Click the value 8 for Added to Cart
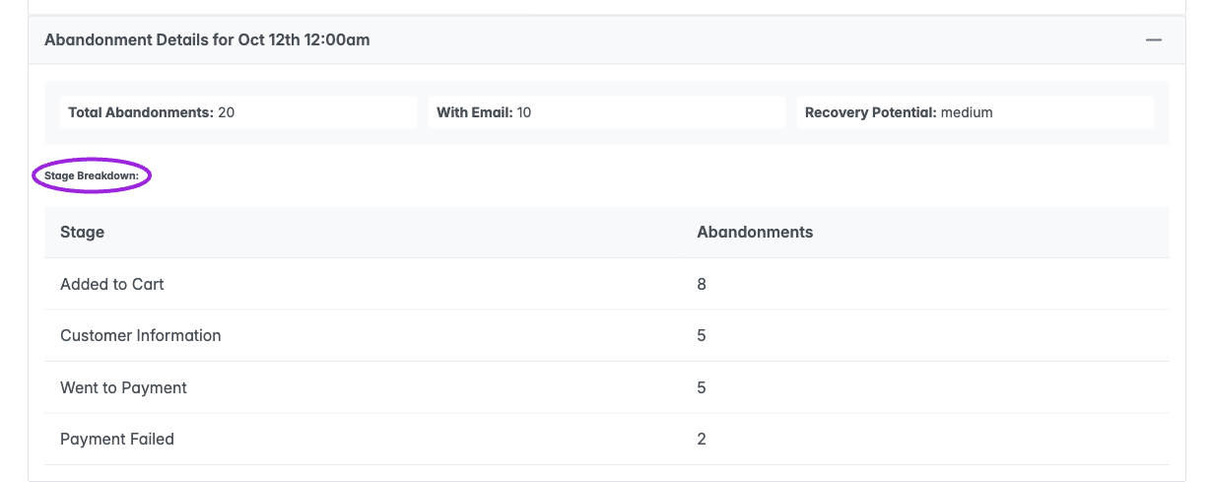1212x482 pixels. pyautogui.click(x=702, y=284)
